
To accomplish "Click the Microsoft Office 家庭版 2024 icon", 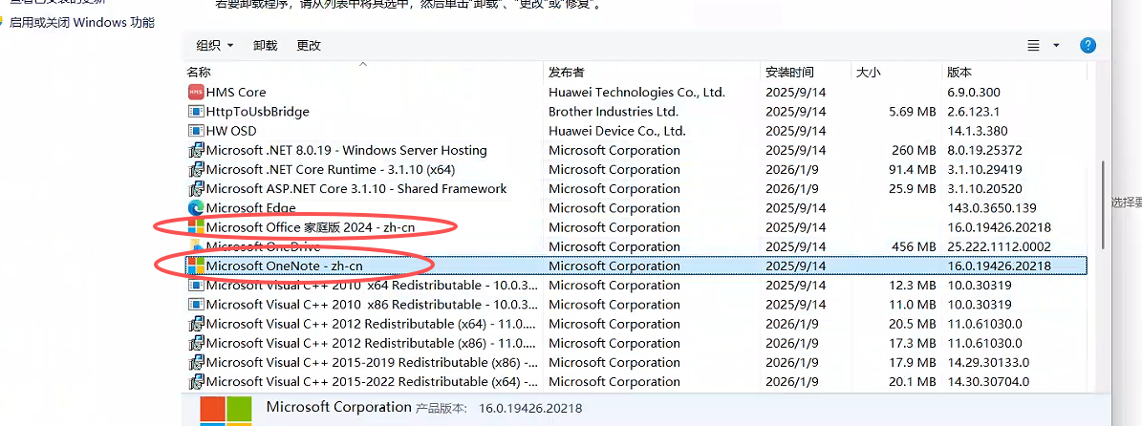I will tap(196, 227).
